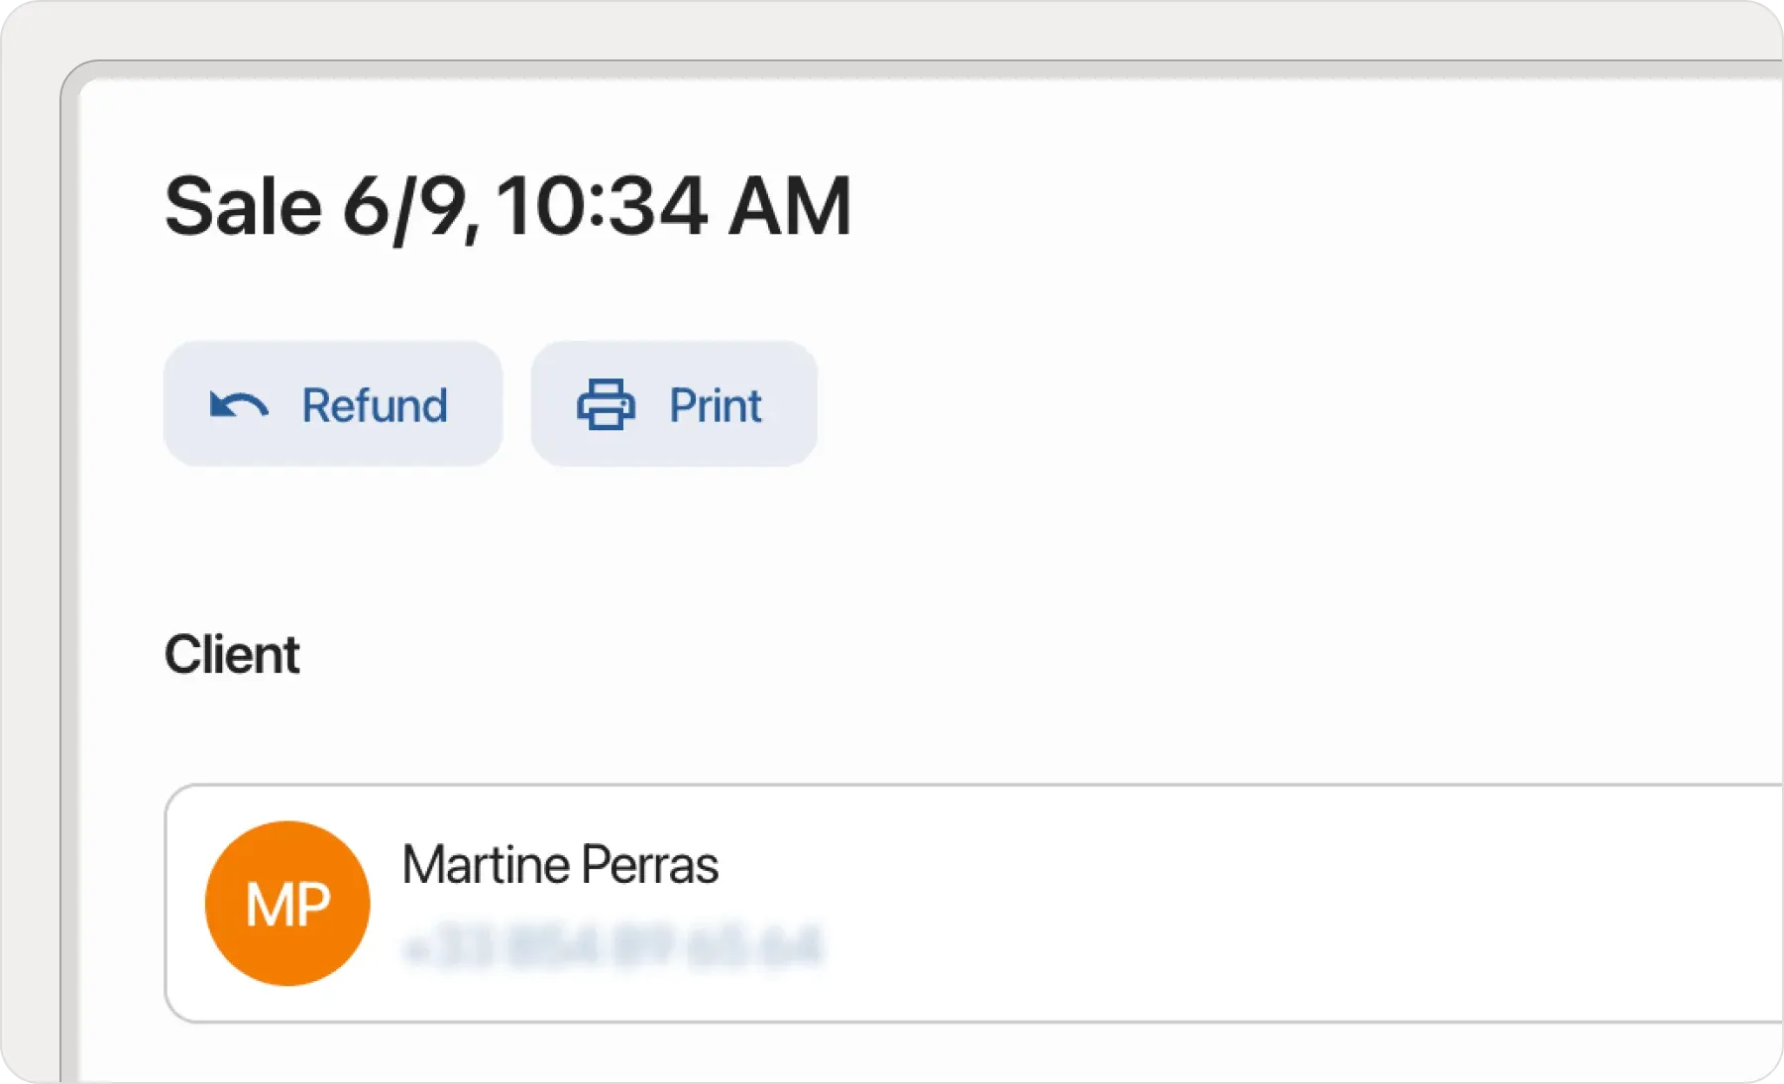This screenshot has width=1784, height=1084.
Task: Click the first name Martine
Action: (x=486, y=864)
